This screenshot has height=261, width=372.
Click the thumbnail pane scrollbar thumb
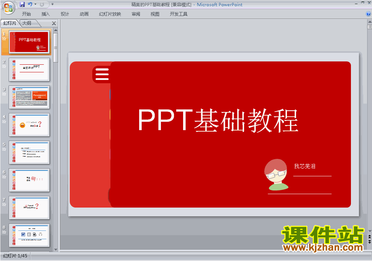[56, 48]
